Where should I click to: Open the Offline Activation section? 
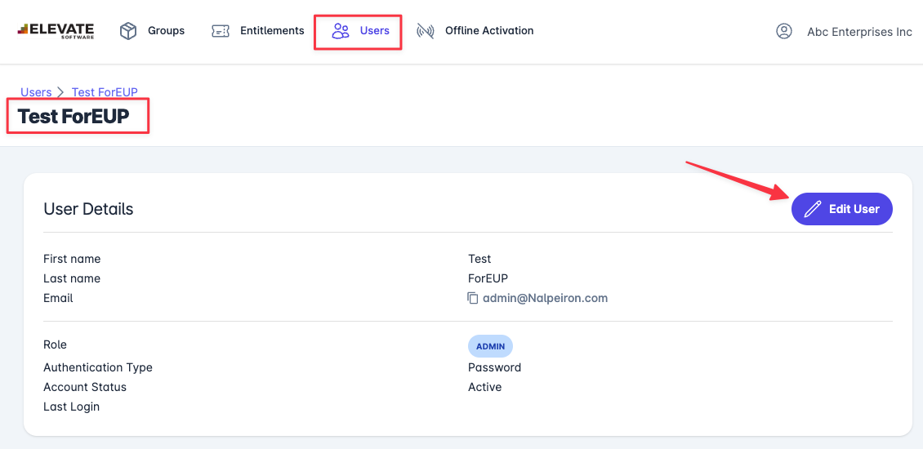point(489,31)
